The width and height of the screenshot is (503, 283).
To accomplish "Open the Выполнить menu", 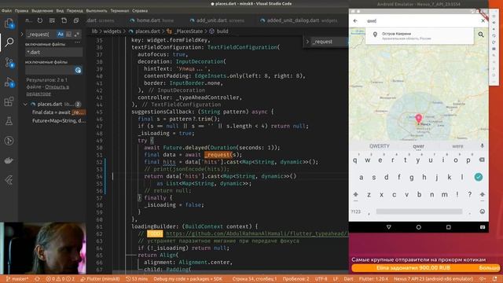I will (x=97, y=10).
